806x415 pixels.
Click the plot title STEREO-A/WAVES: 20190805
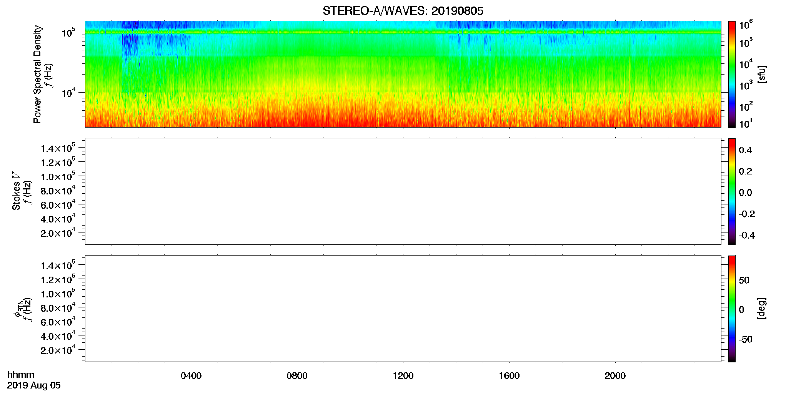pos(403,11)
